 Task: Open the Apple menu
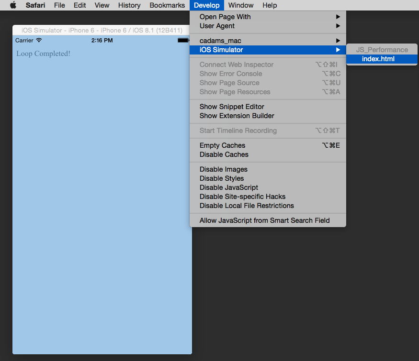[x=13, y=5]
